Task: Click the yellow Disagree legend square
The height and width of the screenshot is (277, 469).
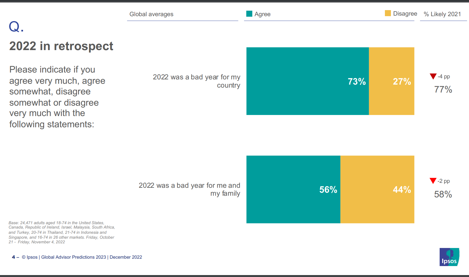Action: [388, 13]
